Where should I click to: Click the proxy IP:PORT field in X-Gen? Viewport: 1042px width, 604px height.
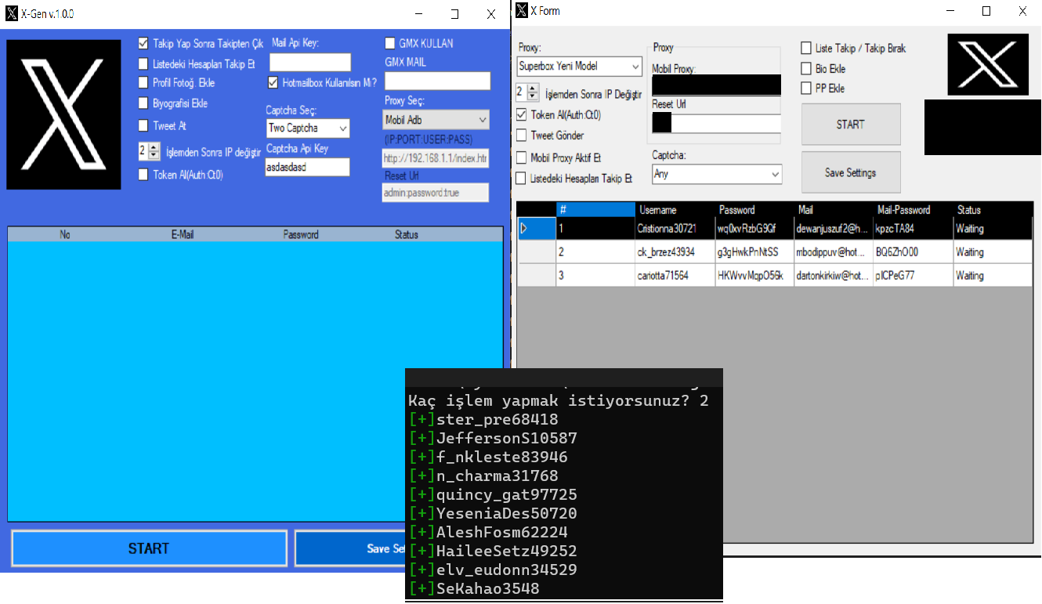click(x=436, y=158)
